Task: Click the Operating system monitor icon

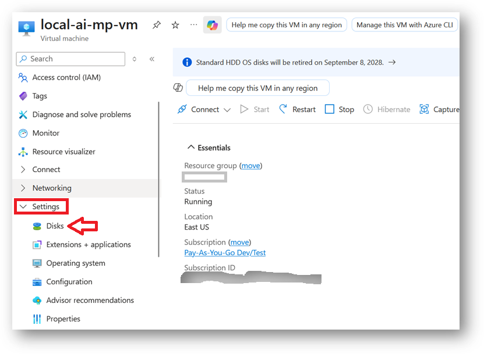Action: click(37, 263)
